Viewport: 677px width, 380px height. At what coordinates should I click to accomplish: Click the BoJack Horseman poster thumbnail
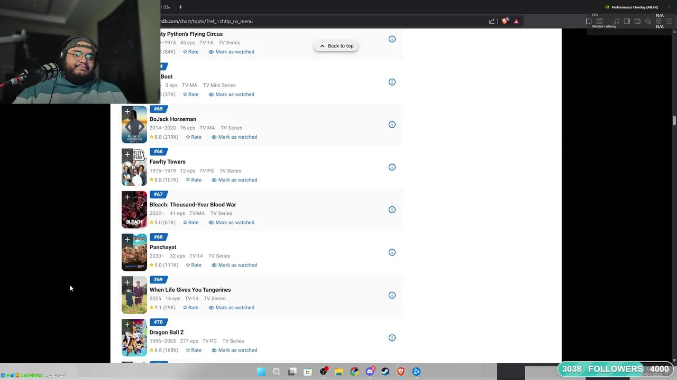(134, 125)
